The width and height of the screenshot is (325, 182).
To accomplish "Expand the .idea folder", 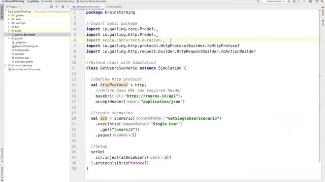I will tap(9, 19).
